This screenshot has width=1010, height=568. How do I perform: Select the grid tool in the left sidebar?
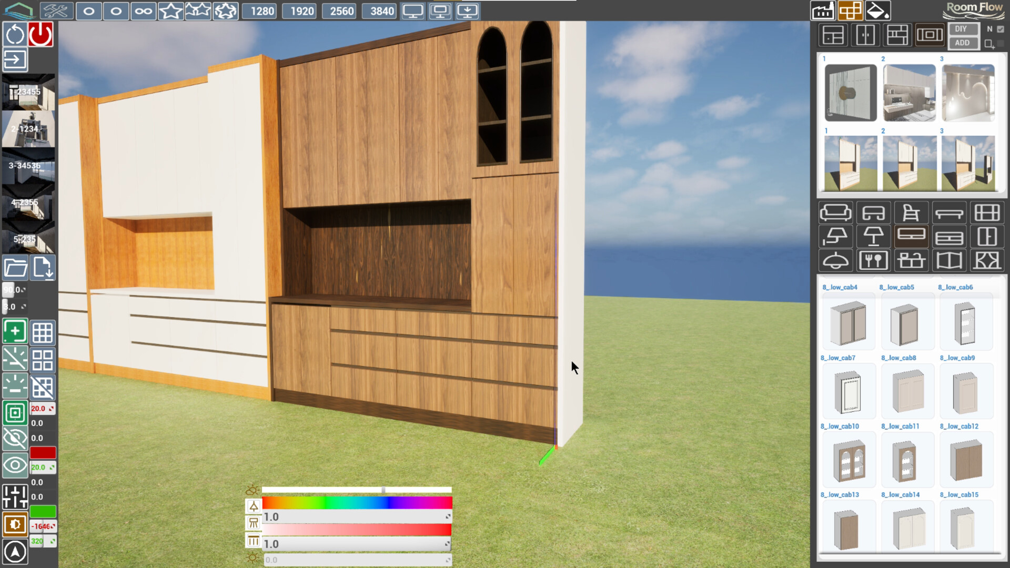tap(43, 332)
